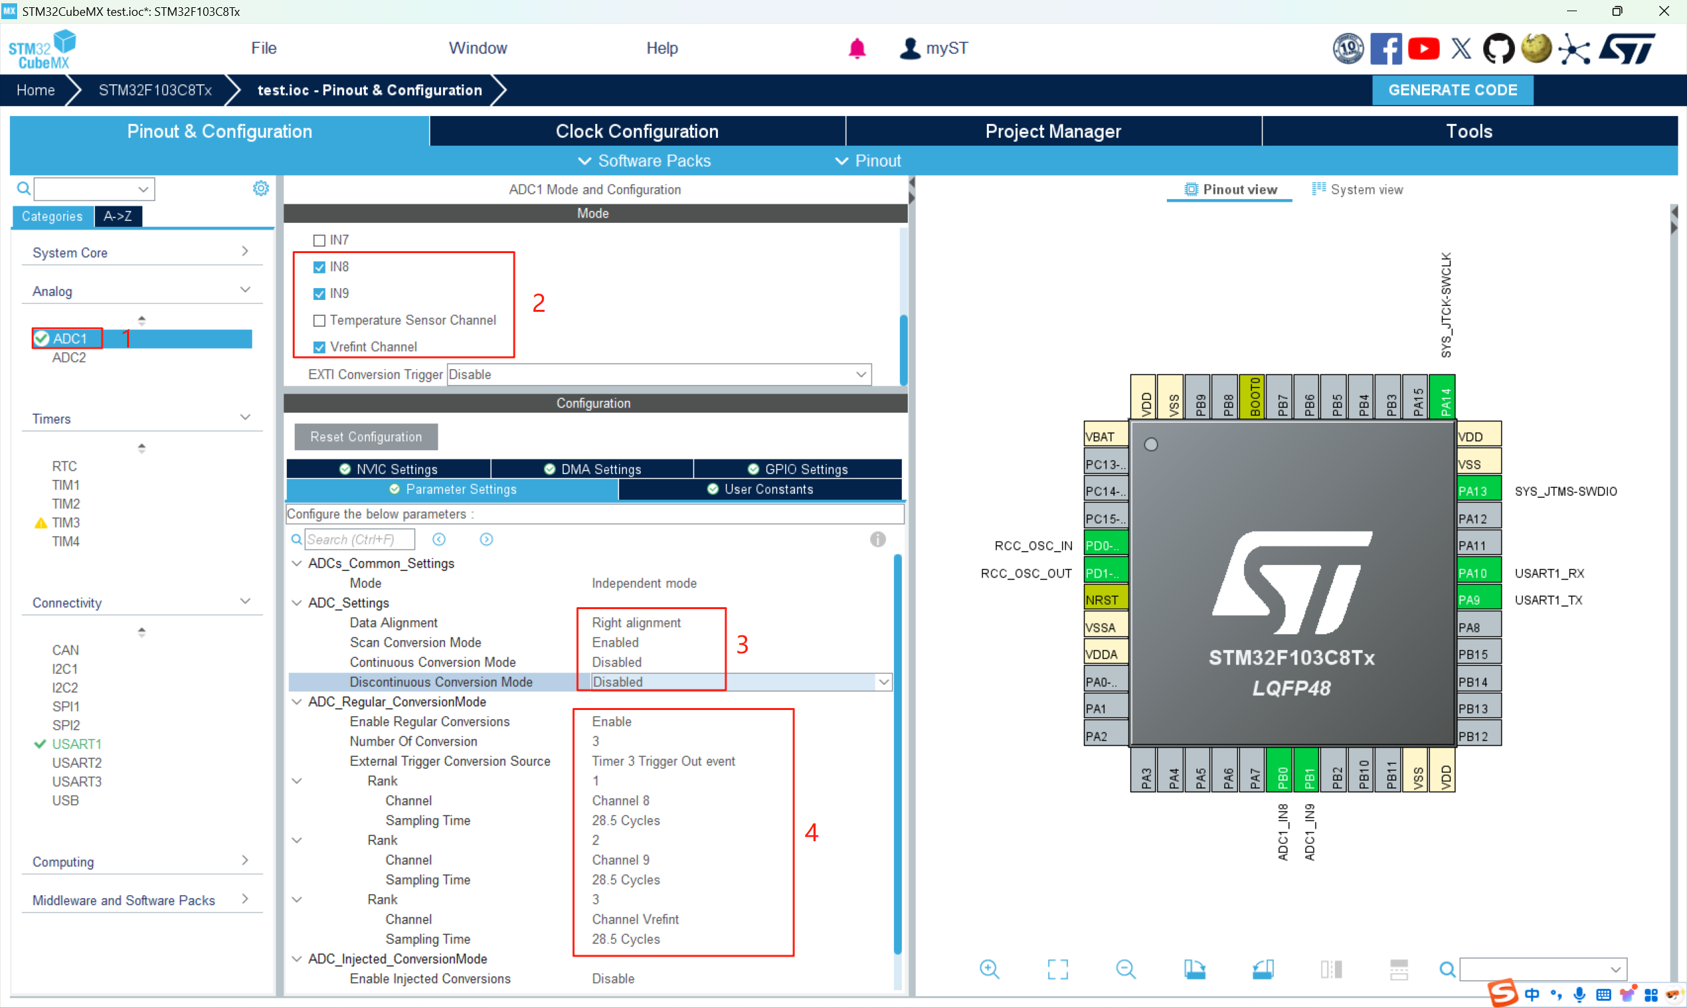Enable the Temperature Sensor Channel checkbox
Viewport: 1687px width, 1008px height.
(x=319, y=320)
